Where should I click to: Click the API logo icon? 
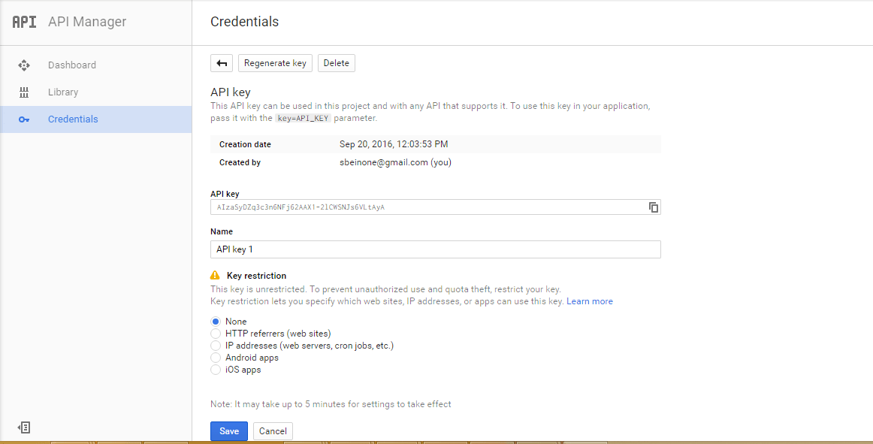pyautogui.click(x=24, y=22)
